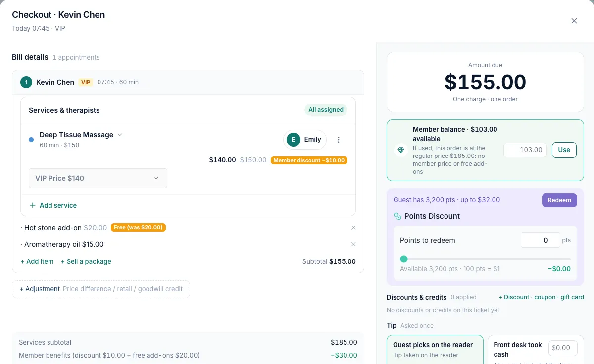Click the VIP badge next to Kevin Chen
The image size is (594, 364).
(x=86, y=82)
